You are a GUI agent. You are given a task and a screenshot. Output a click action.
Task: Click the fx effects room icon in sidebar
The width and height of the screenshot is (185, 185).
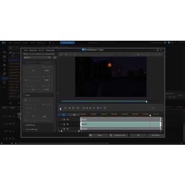pyautogui.click(x=4, y=69)
